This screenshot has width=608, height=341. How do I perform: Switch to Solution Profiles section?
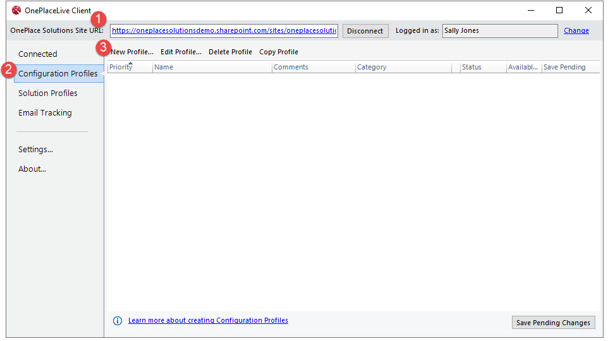[48, 93]
